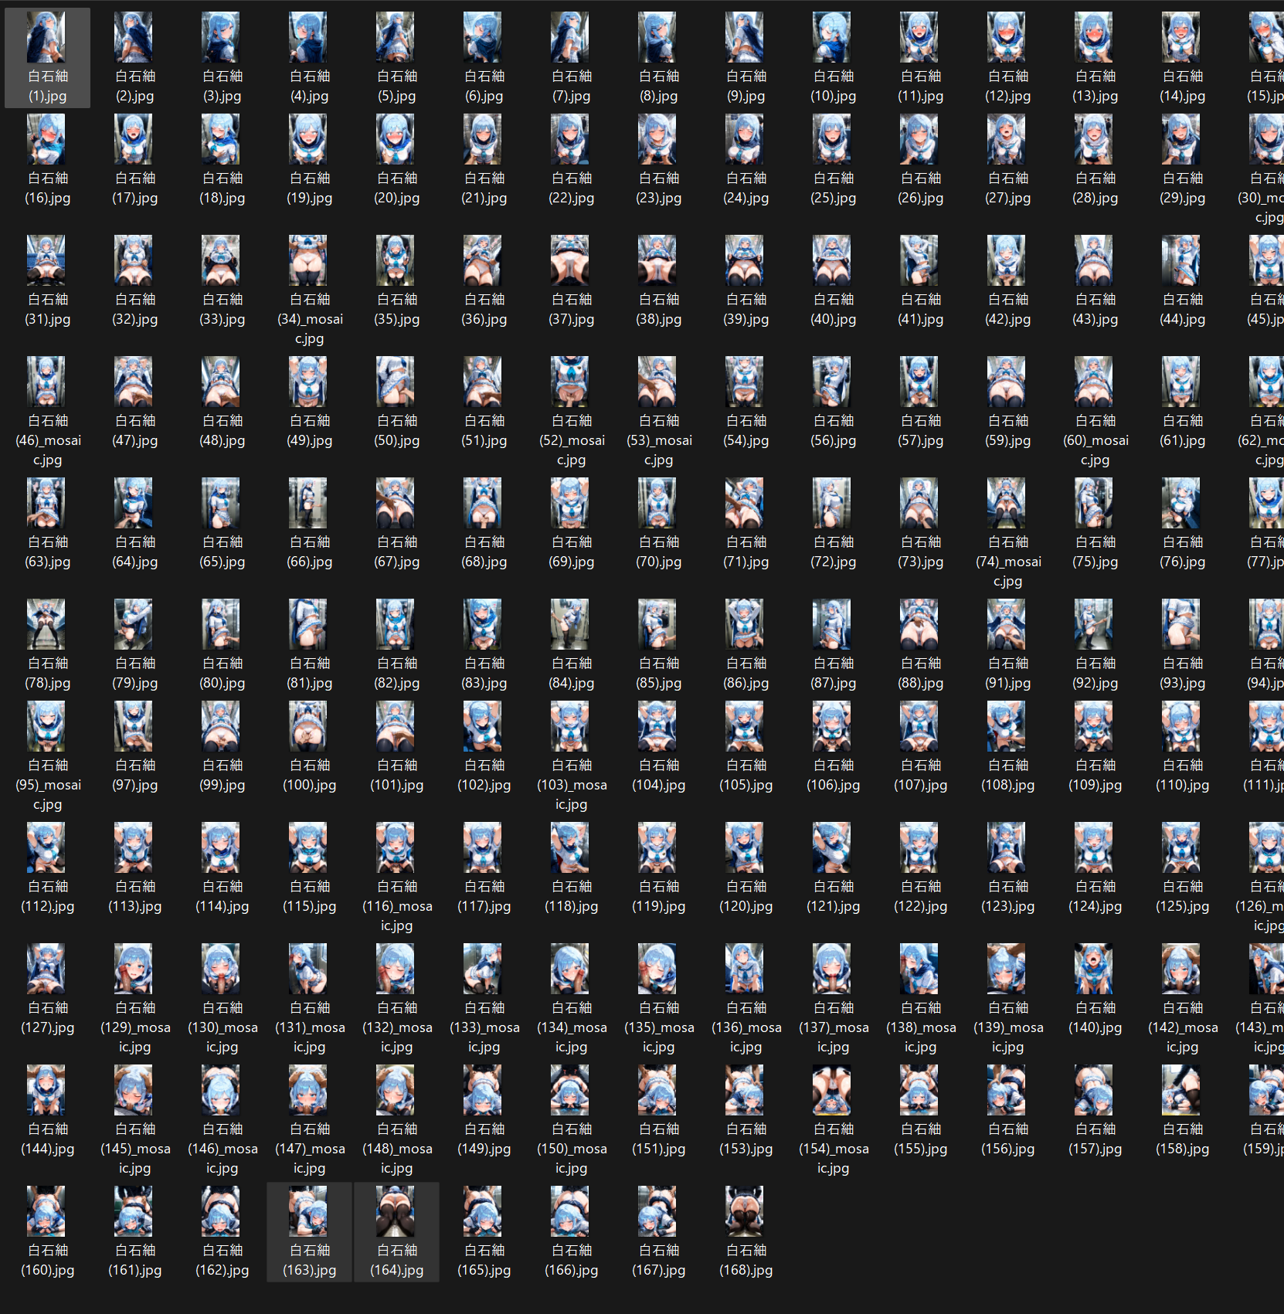Viewport: 1284px width, 1314px height.
Task: Select the thumbnail of 白石紬 (99).jpg
Action: click(221, 726)
